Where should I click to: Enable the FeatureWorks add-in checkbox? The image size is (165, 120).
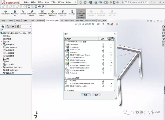[66, 47]
